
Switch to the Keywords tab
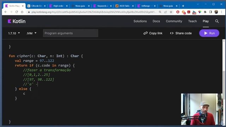[102, 6]
